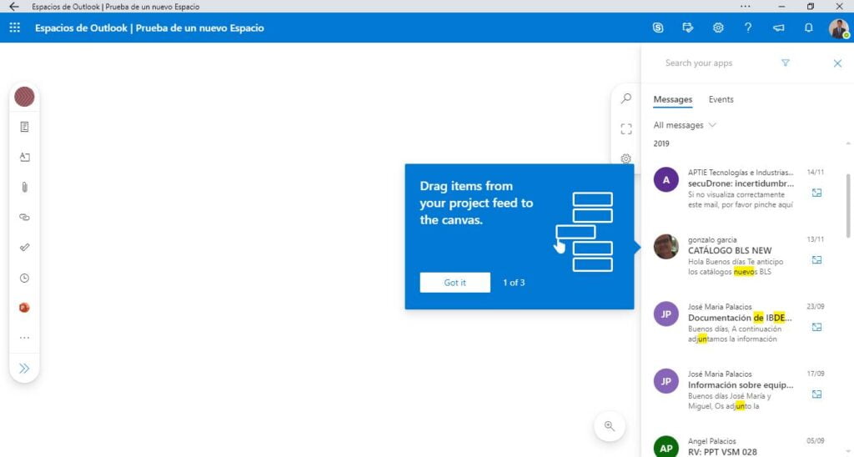Open the app launcher waffle menu

click(x=15, y=28)
